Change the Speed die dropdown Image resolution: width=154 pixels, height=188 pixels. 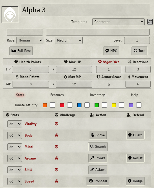15,181
